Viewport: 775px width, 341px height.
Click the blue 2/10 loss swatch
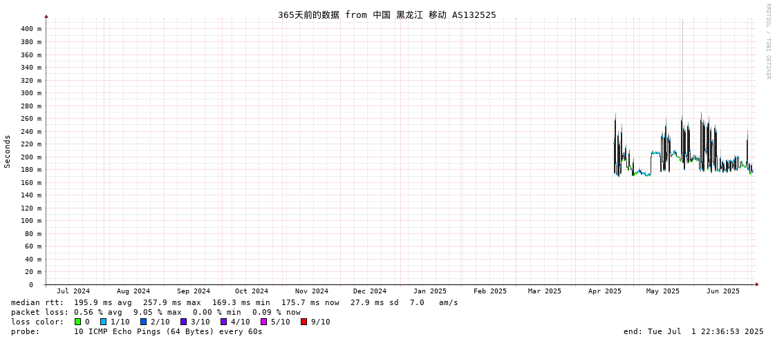(143, 322)
